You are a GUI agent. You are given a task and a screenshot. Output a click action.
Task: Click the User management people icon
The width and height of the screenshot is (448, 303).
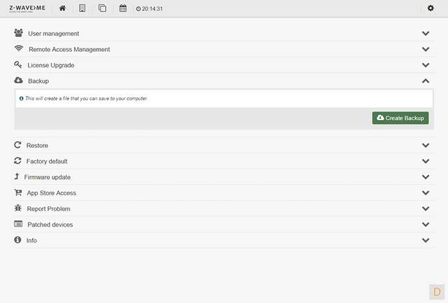pyautogui.click(x=19, y=33)
